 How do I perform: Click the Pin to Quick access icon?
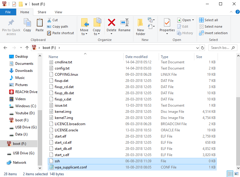pyautogui.click(x=11, y=23)
